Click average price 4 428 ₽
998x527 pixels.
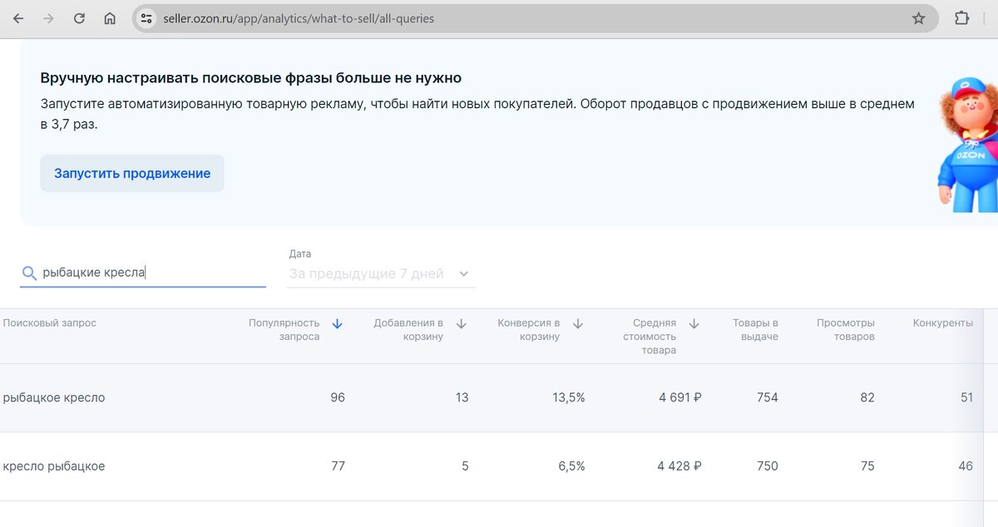[x=679, y=466]
